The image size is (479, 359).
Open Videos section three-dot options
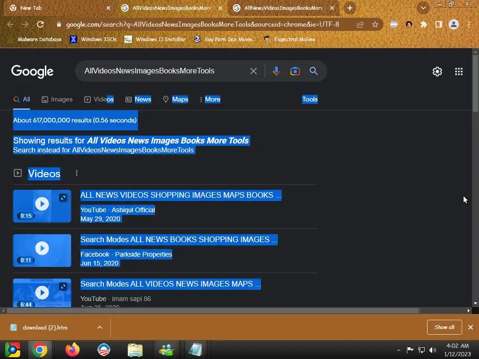tap(76, 173)
